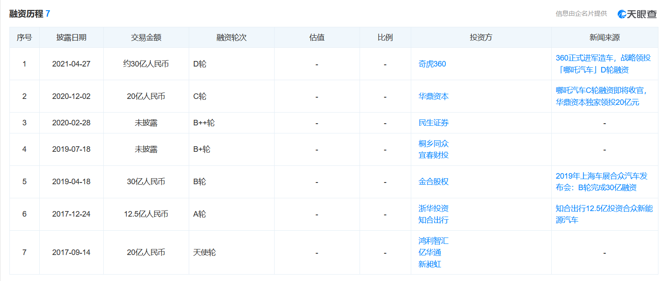
Task: Click sequence number 2 in the 华鼎资本 row
Action: click(24, 96)
